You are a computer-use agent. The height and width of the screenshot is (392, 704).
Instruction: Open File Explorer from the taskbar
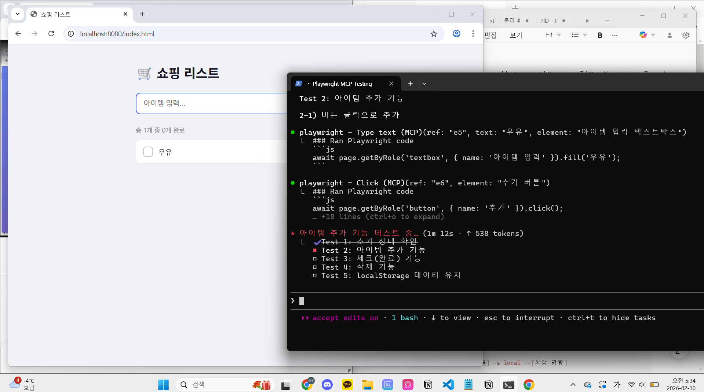[x=367, y=385]
